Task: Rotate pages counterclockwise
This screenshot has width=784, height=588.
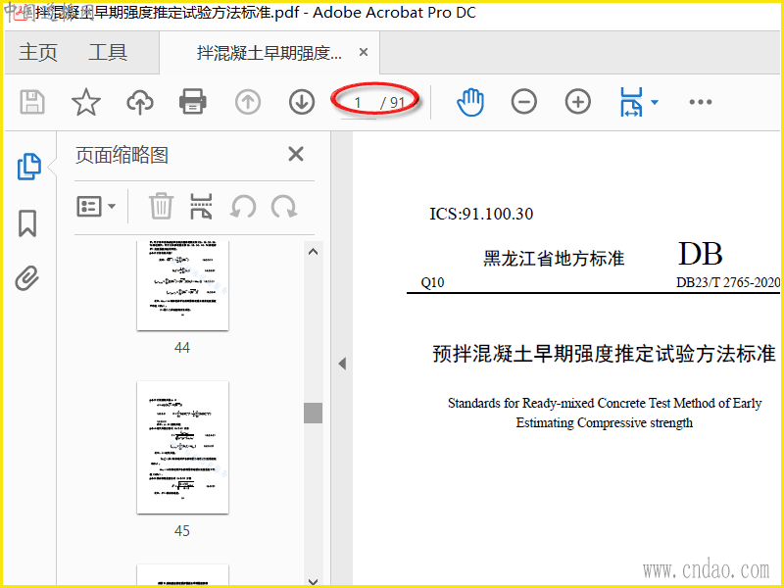Action: point(243,207)
